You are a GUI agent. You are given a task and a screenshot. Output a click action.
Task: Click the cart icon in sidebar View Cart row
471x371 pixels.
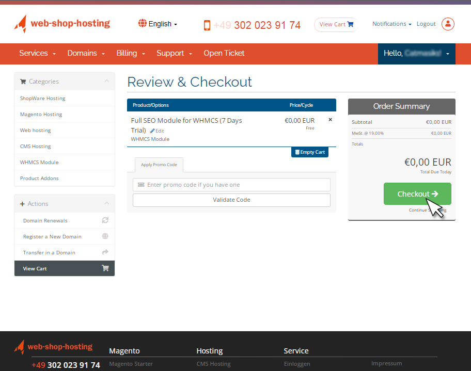pyautogui.click(x=105, y=268)
